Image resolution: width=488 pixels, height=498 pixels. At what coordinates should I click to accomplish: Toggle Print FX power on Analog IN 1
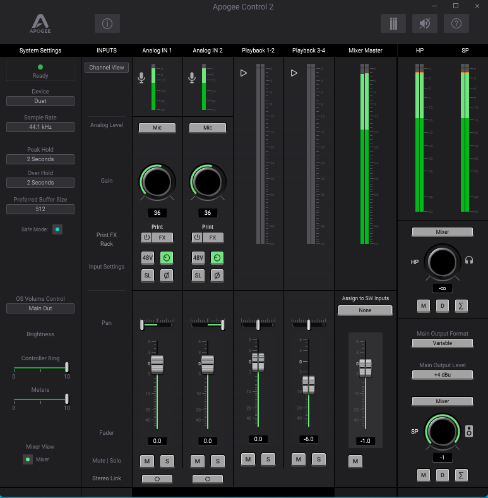click(x=146, y=238)
